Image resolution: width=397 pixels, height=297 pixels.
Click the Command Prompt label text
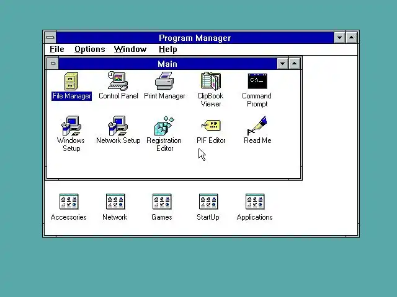(257, 100)
